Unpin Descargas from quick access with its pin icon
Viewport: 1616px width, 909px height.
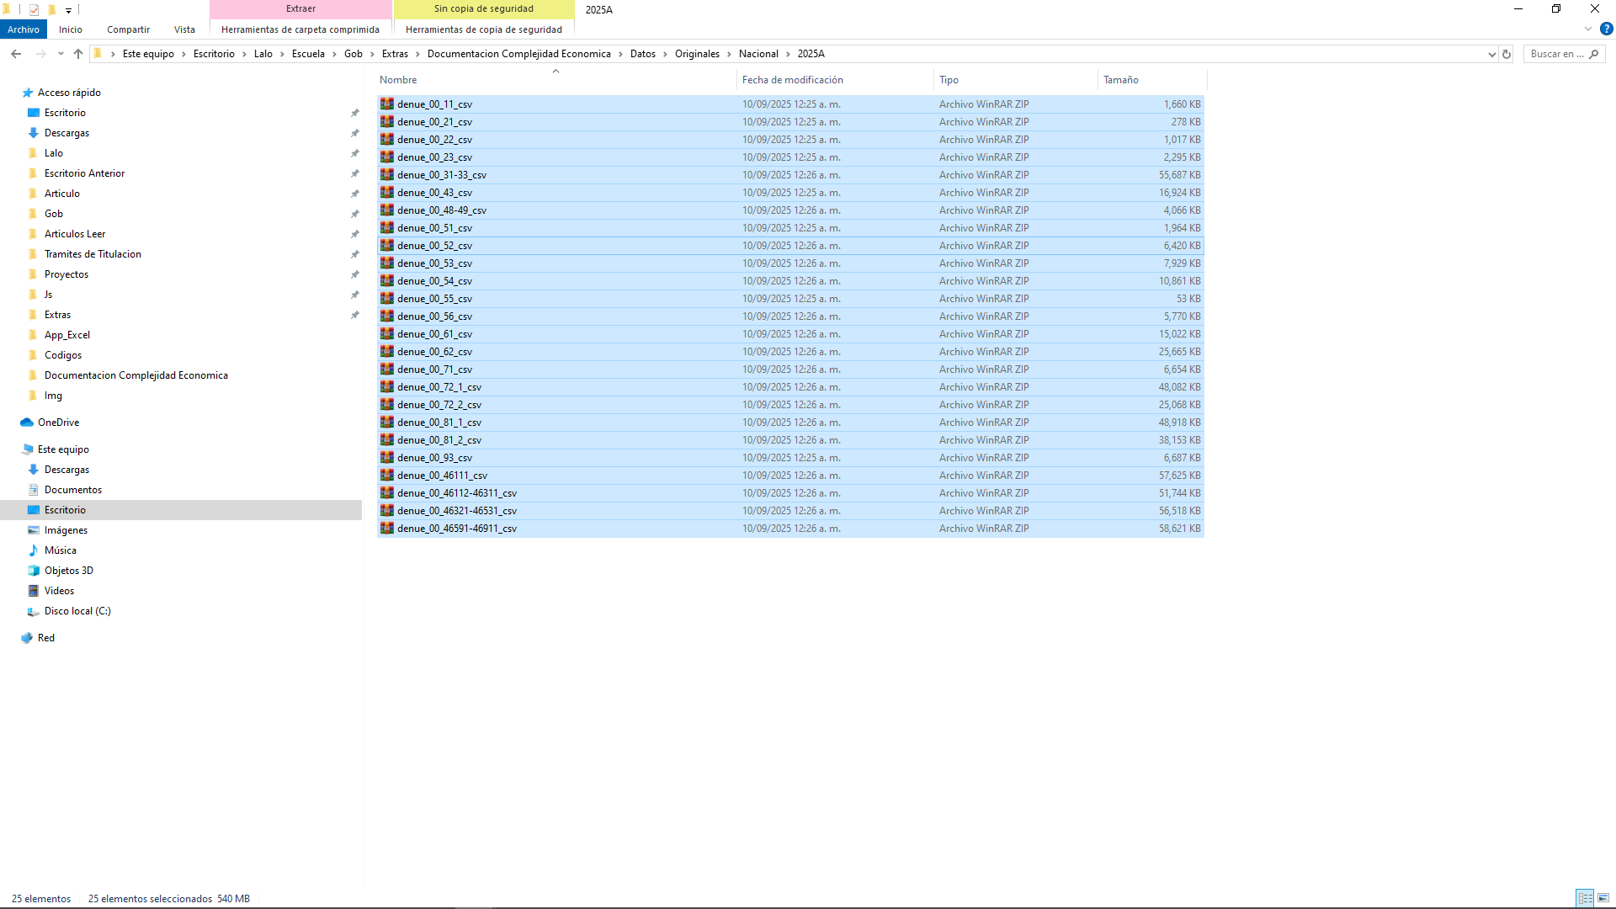tap(354, 133)
